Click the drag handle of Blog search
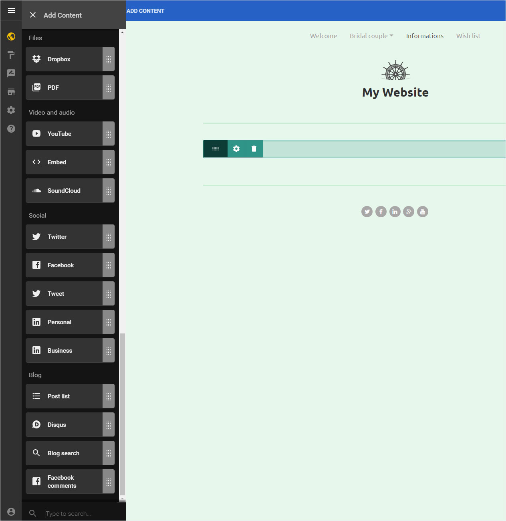This screenshot has height=521, width=506. point(109,453)
